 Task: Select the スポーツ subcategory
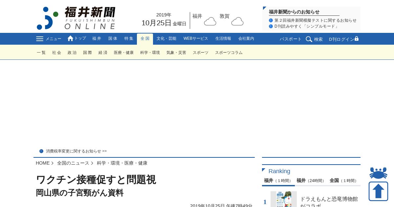pyautogui.click(x=201, y=53)
